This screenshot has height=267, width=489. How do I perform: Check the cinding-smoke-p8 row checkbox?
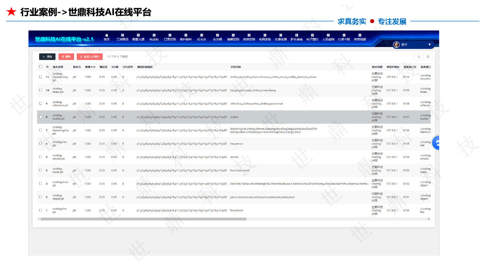click(40, 157)
